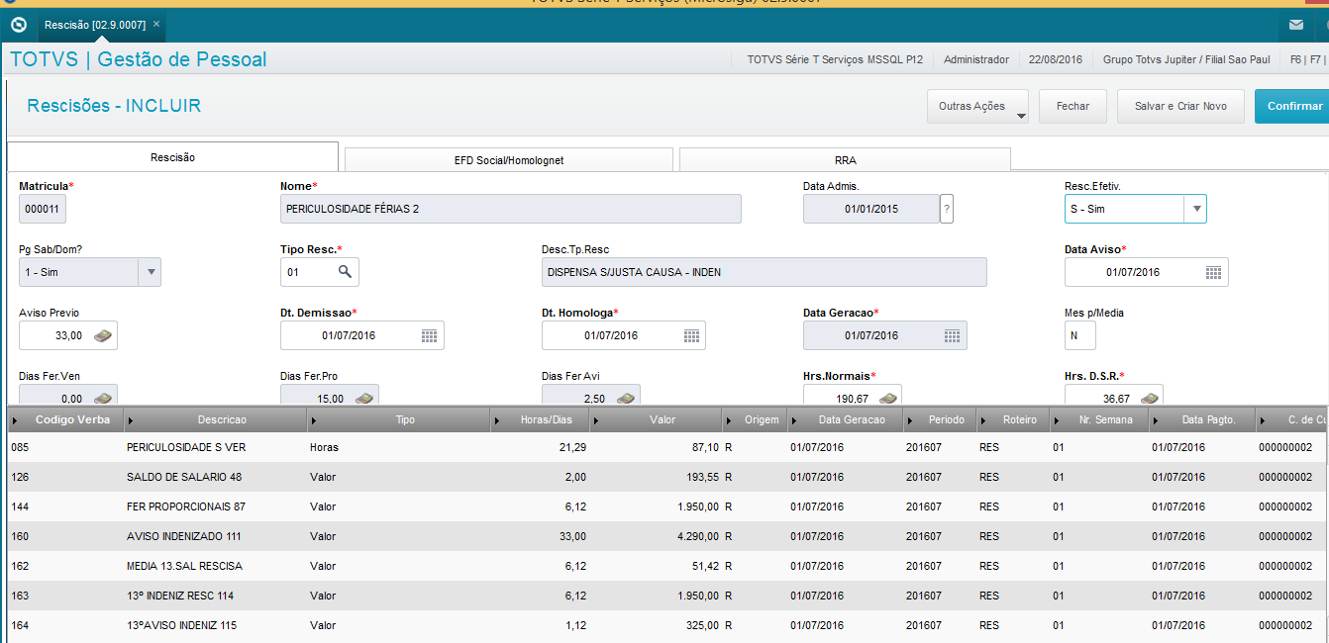Screen dimensions: 1329x643
Task: Open the calendar picker for Dt. Homologa
Action: pos(690,335)
